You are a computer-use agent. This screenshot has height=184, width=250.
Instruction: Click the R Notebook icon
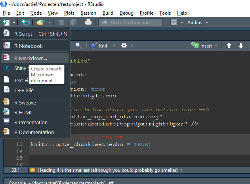click(7, 45)
